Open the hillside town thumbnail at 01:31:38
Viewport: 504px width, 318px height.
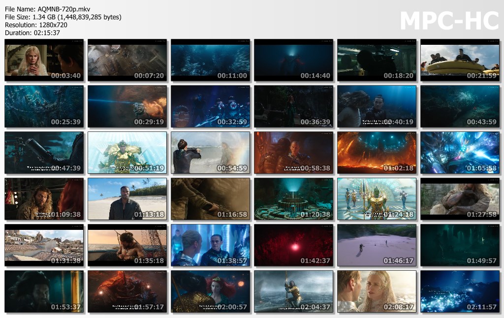pos(44,245)
